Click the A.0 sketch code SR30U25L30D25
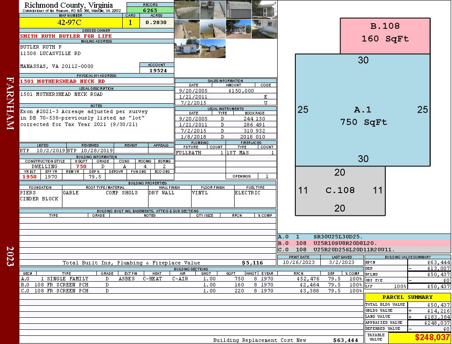The height and width of the screenshot is (344, 452). (338, 237)
